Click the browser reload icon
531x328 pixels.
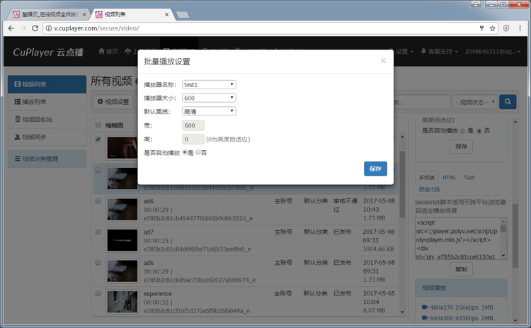click(36, 28)
